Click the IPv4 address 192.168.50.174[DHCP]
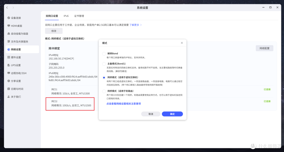 click(61, 59)
